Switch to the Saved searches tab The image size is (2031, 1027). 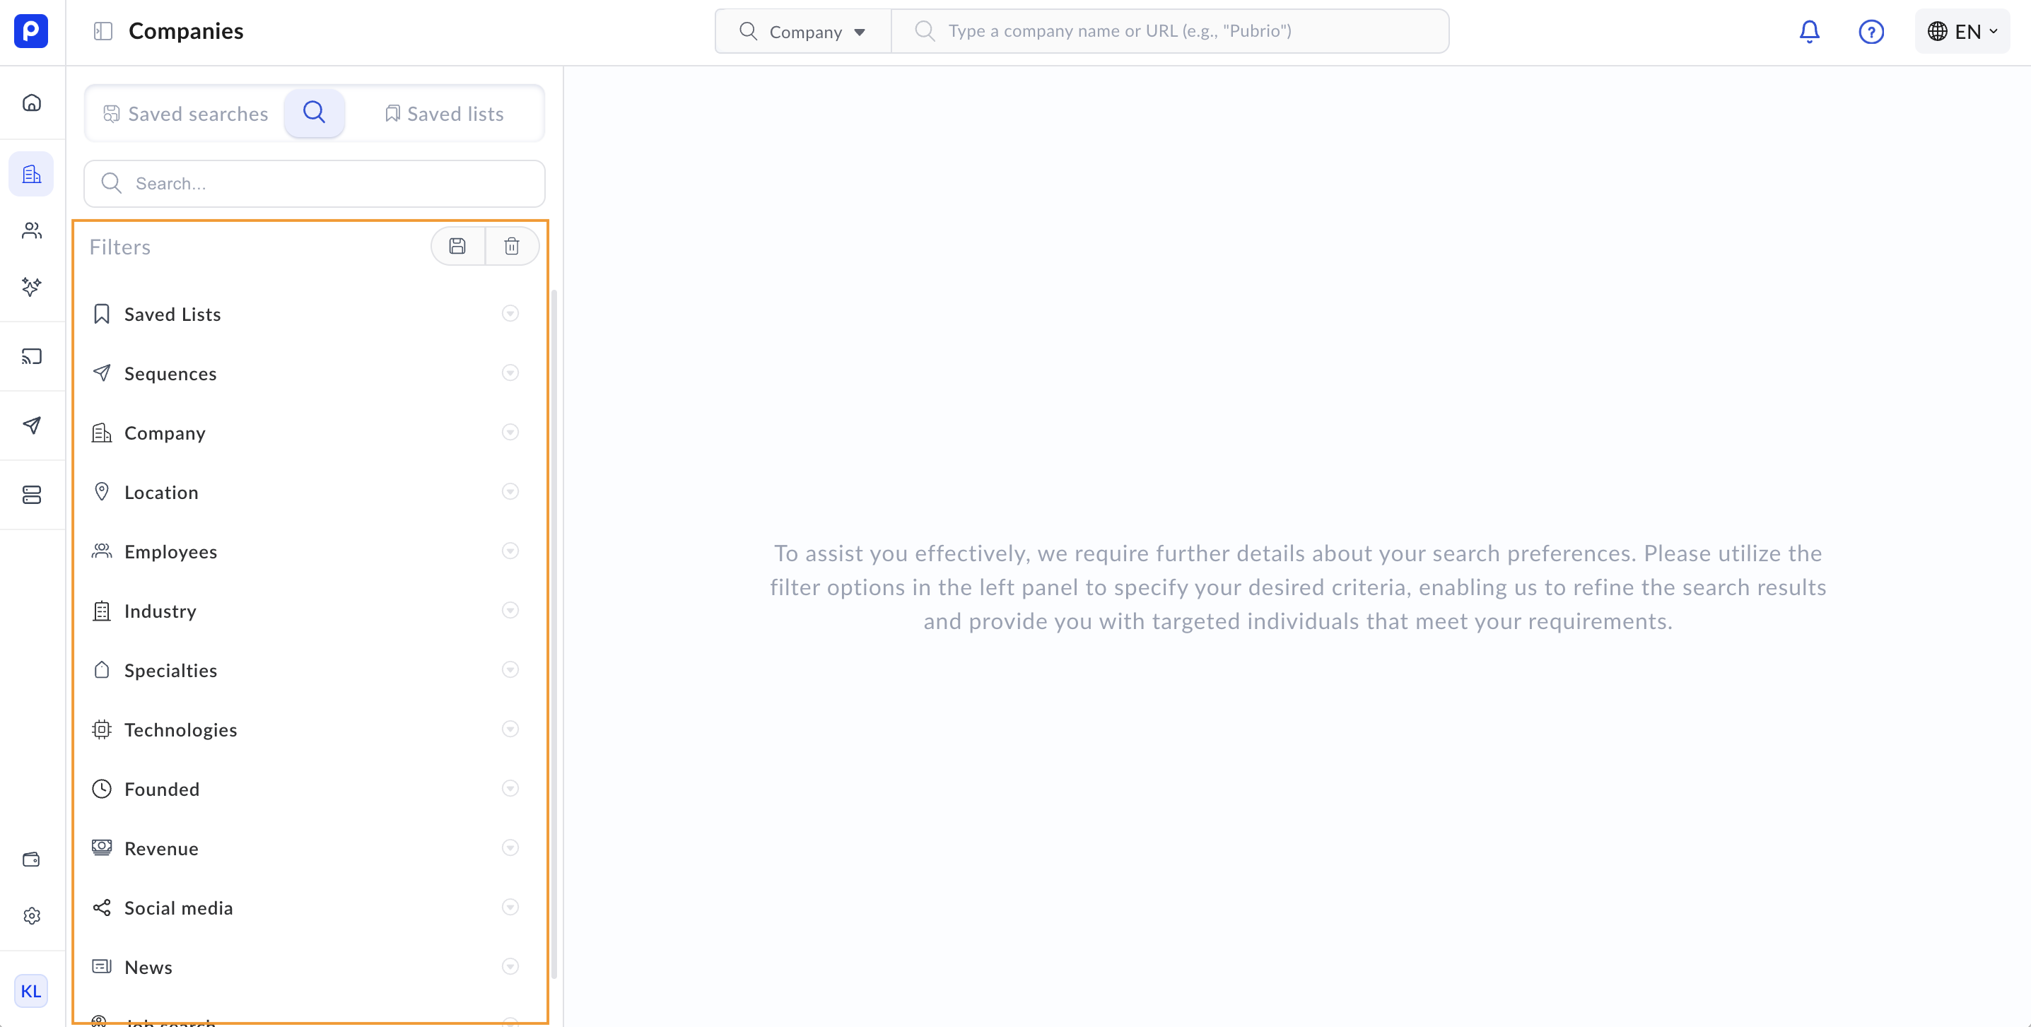click(x=186, y=115)
